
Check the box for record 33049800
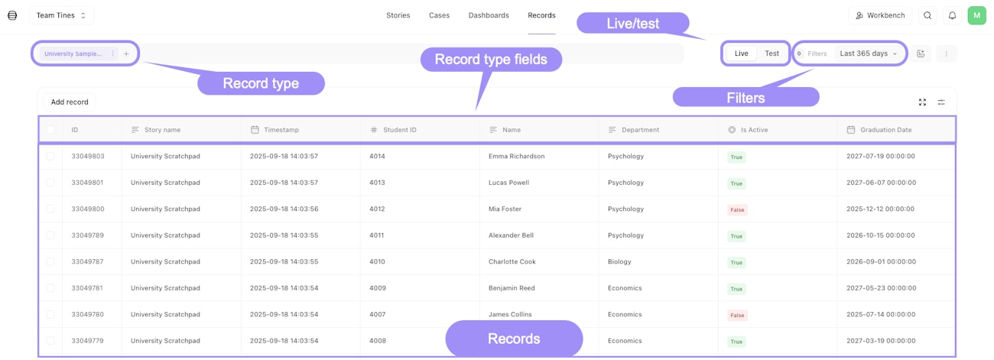[50, 209]
